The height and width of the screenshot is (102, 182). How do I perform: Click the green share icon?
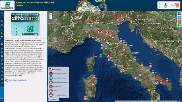tap(179, 25)
